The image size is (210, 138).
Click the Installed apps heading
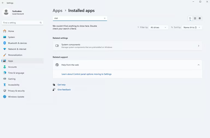[x=81, y=11]
